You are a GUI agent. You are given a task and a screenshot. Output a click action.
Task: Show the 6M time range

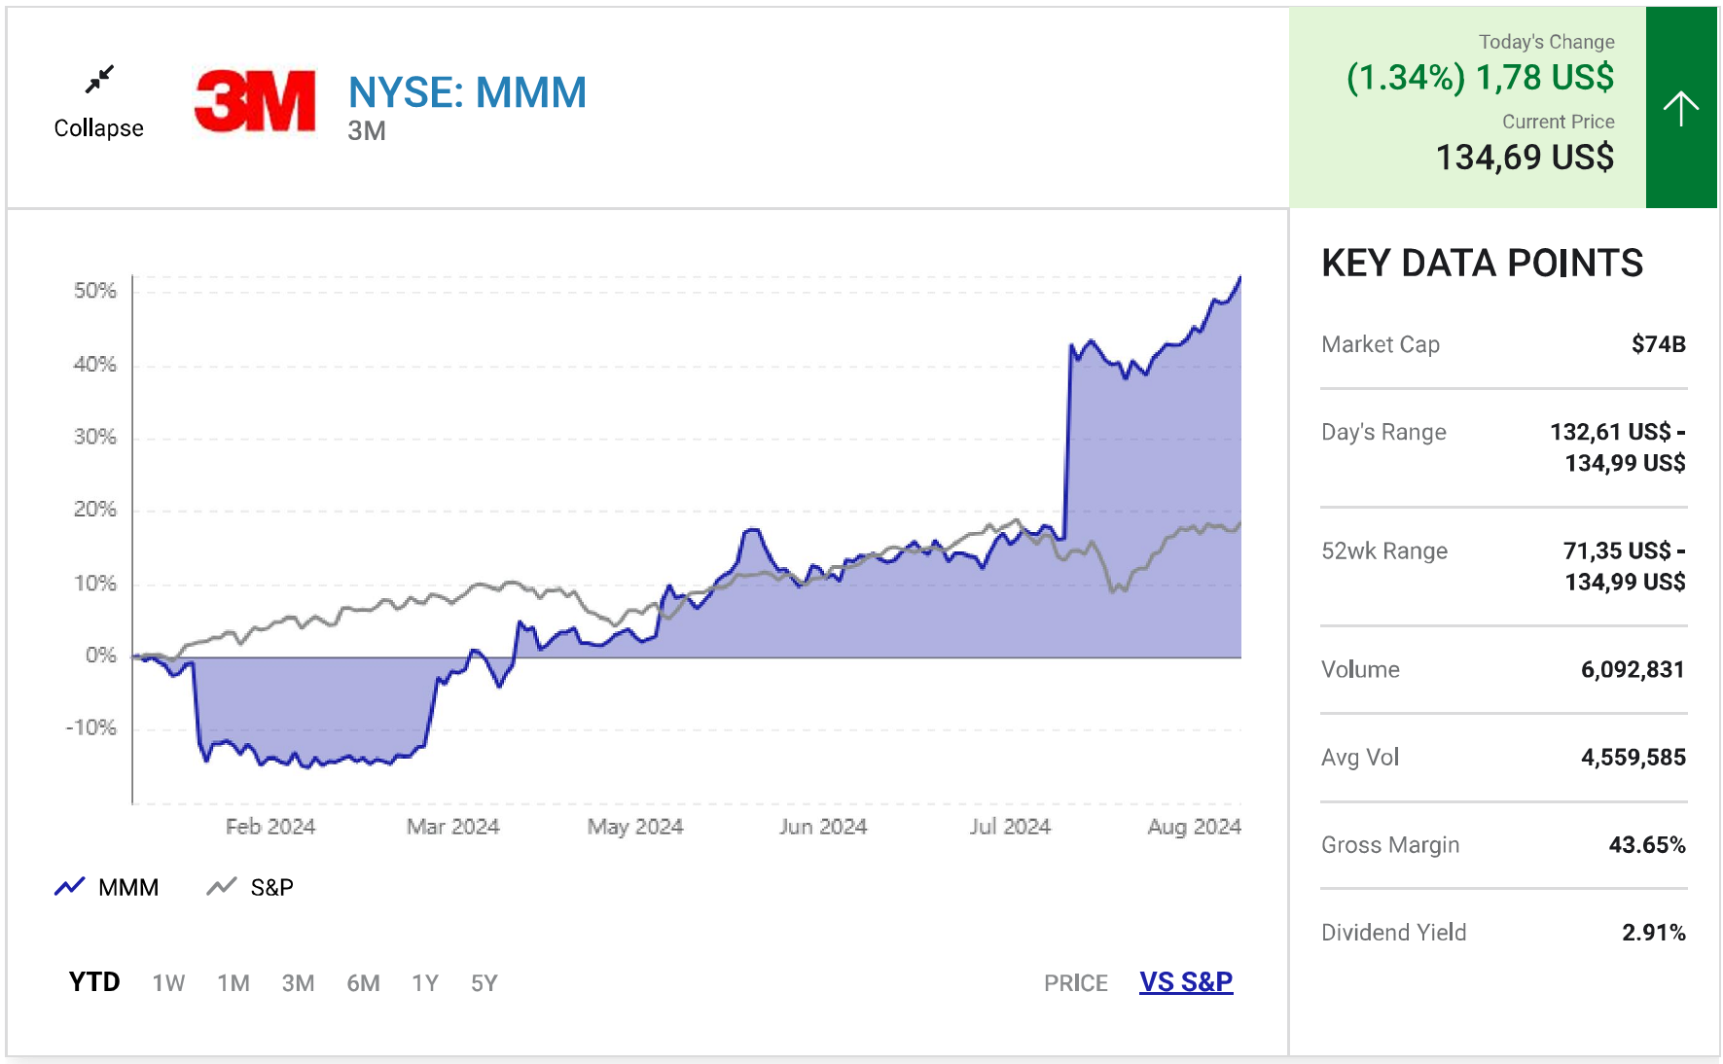363,983
